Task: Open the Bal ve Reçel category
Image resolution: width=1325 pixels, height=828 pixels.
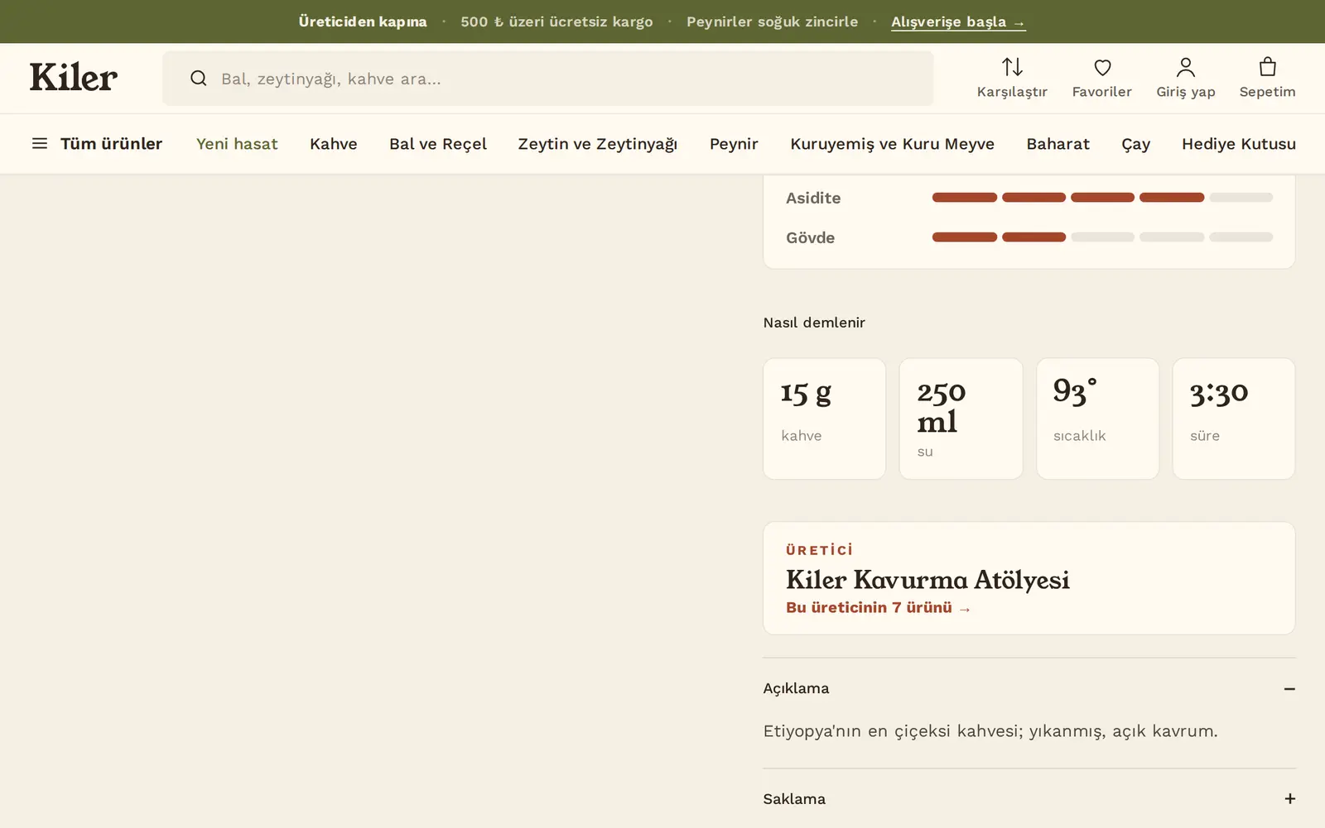Action: coord(438,144)
